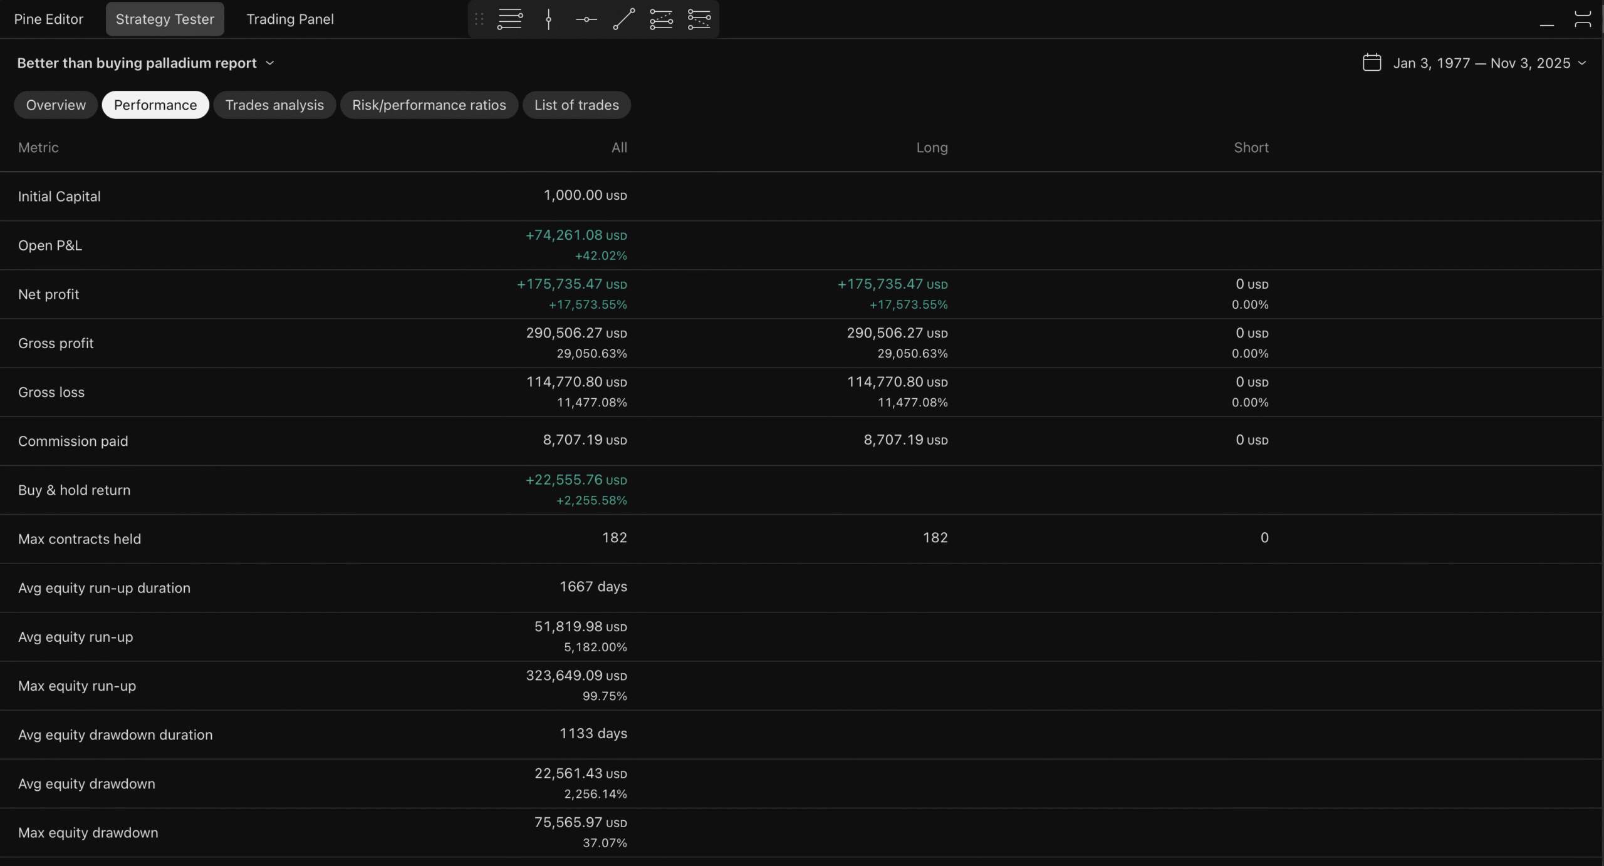This screenshot has height=866, width=1604.
Task: Select the Vertical line drawing tool
Action: [x=548, y=19]
